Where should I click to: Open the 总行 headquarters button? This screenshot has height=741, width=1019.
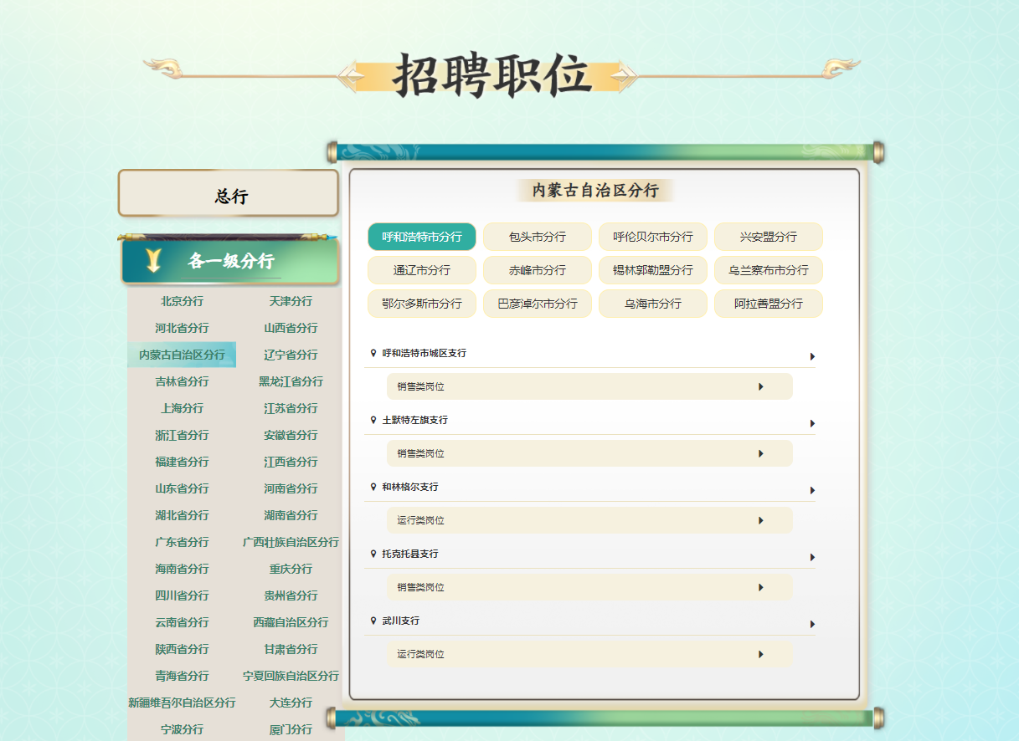click(x=229, y=194)
